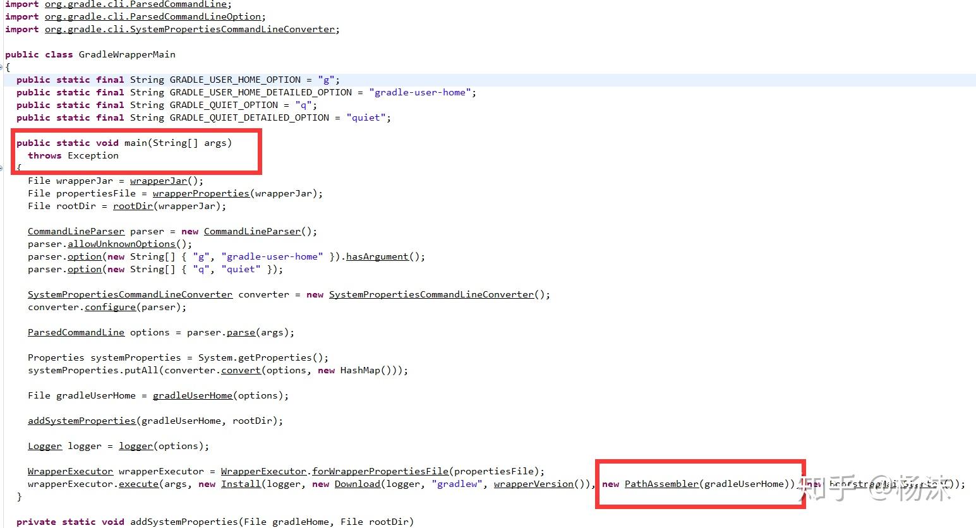Follow the new CommandLineParser() constructor link
This screenshot has height=528, width=976.
coord(252,231)
